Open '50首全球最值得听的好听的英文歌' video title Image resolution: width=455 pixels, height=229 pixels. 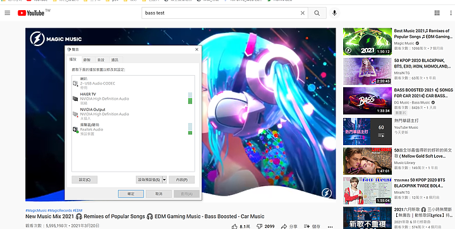[x=423, y=153]
